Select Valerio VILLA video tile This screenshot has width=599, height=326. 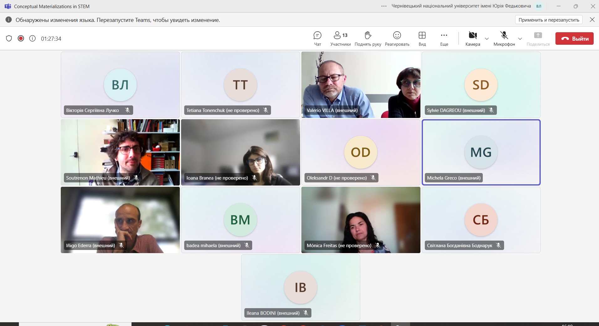pyautogui.click(x=361, y=85)
